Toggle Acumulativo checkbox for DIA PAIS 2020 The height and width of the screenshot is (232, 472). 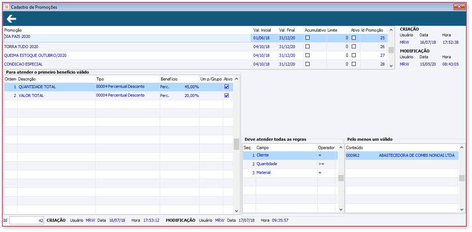[x=307, y=38]
